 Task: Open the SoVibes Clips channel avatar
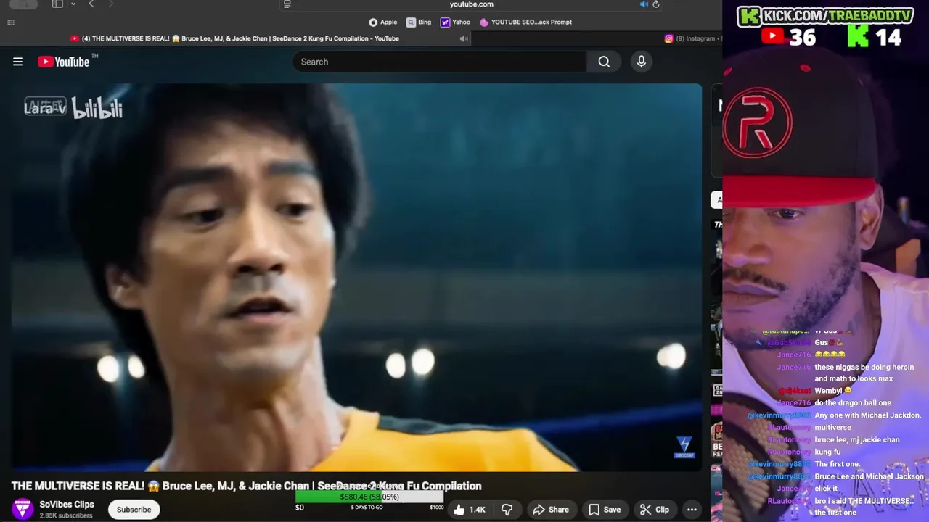tap(22, 509)
